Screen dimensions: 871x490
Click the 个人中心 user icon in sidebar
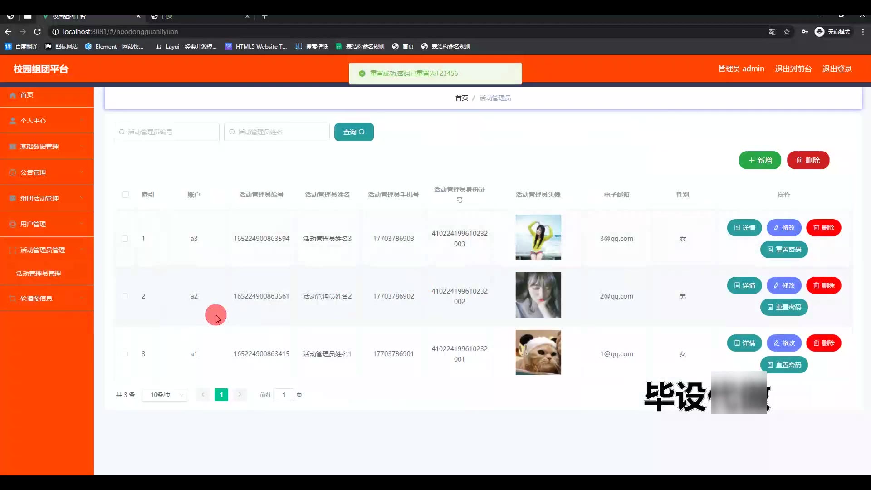[x=13, y=121]
